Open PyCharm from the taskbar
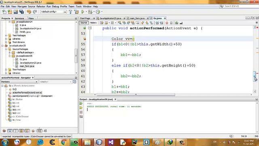259x146 pixels. coord(134,142)
